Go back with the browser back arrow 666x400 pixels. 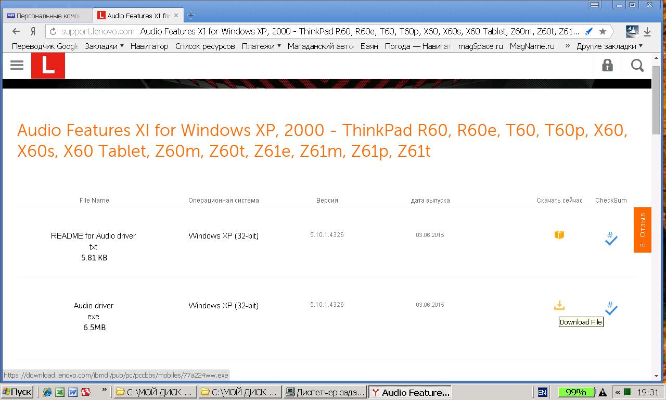[16, 31]
